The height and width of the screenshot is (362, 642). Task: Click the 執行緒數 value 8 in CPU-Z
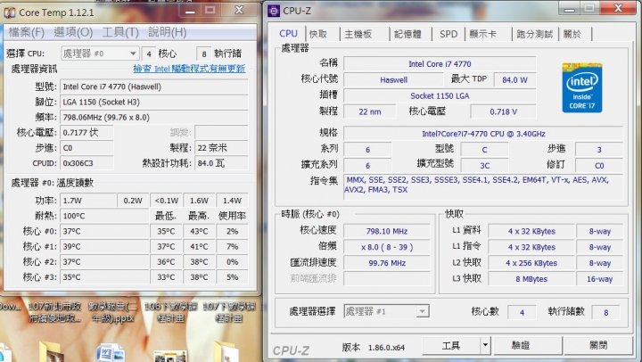pyautogui.click(x=606, y=312)
